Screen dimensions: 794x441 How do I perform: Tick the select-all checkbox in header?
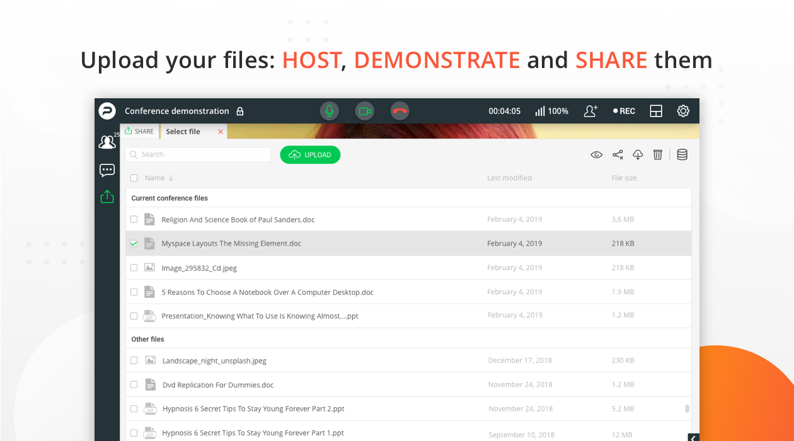tap(134, 178)
